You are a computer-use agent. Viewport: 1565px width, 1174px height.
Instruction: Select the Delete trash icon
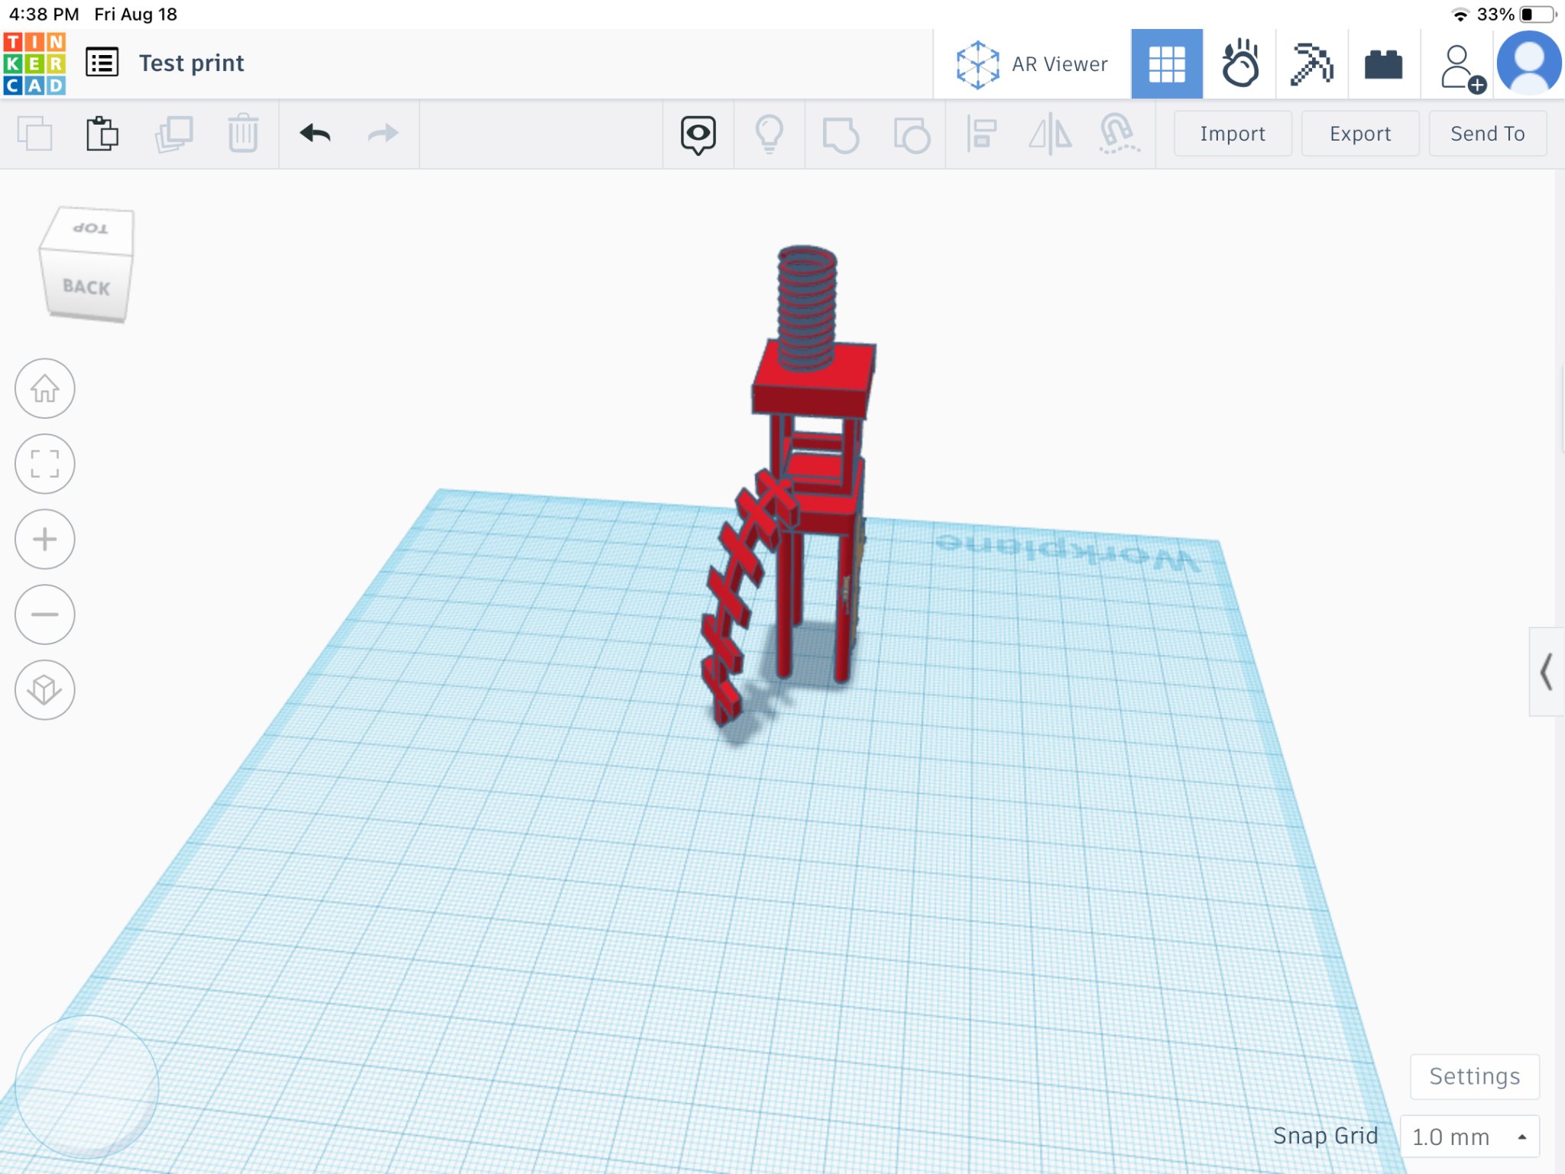(243, 133)
